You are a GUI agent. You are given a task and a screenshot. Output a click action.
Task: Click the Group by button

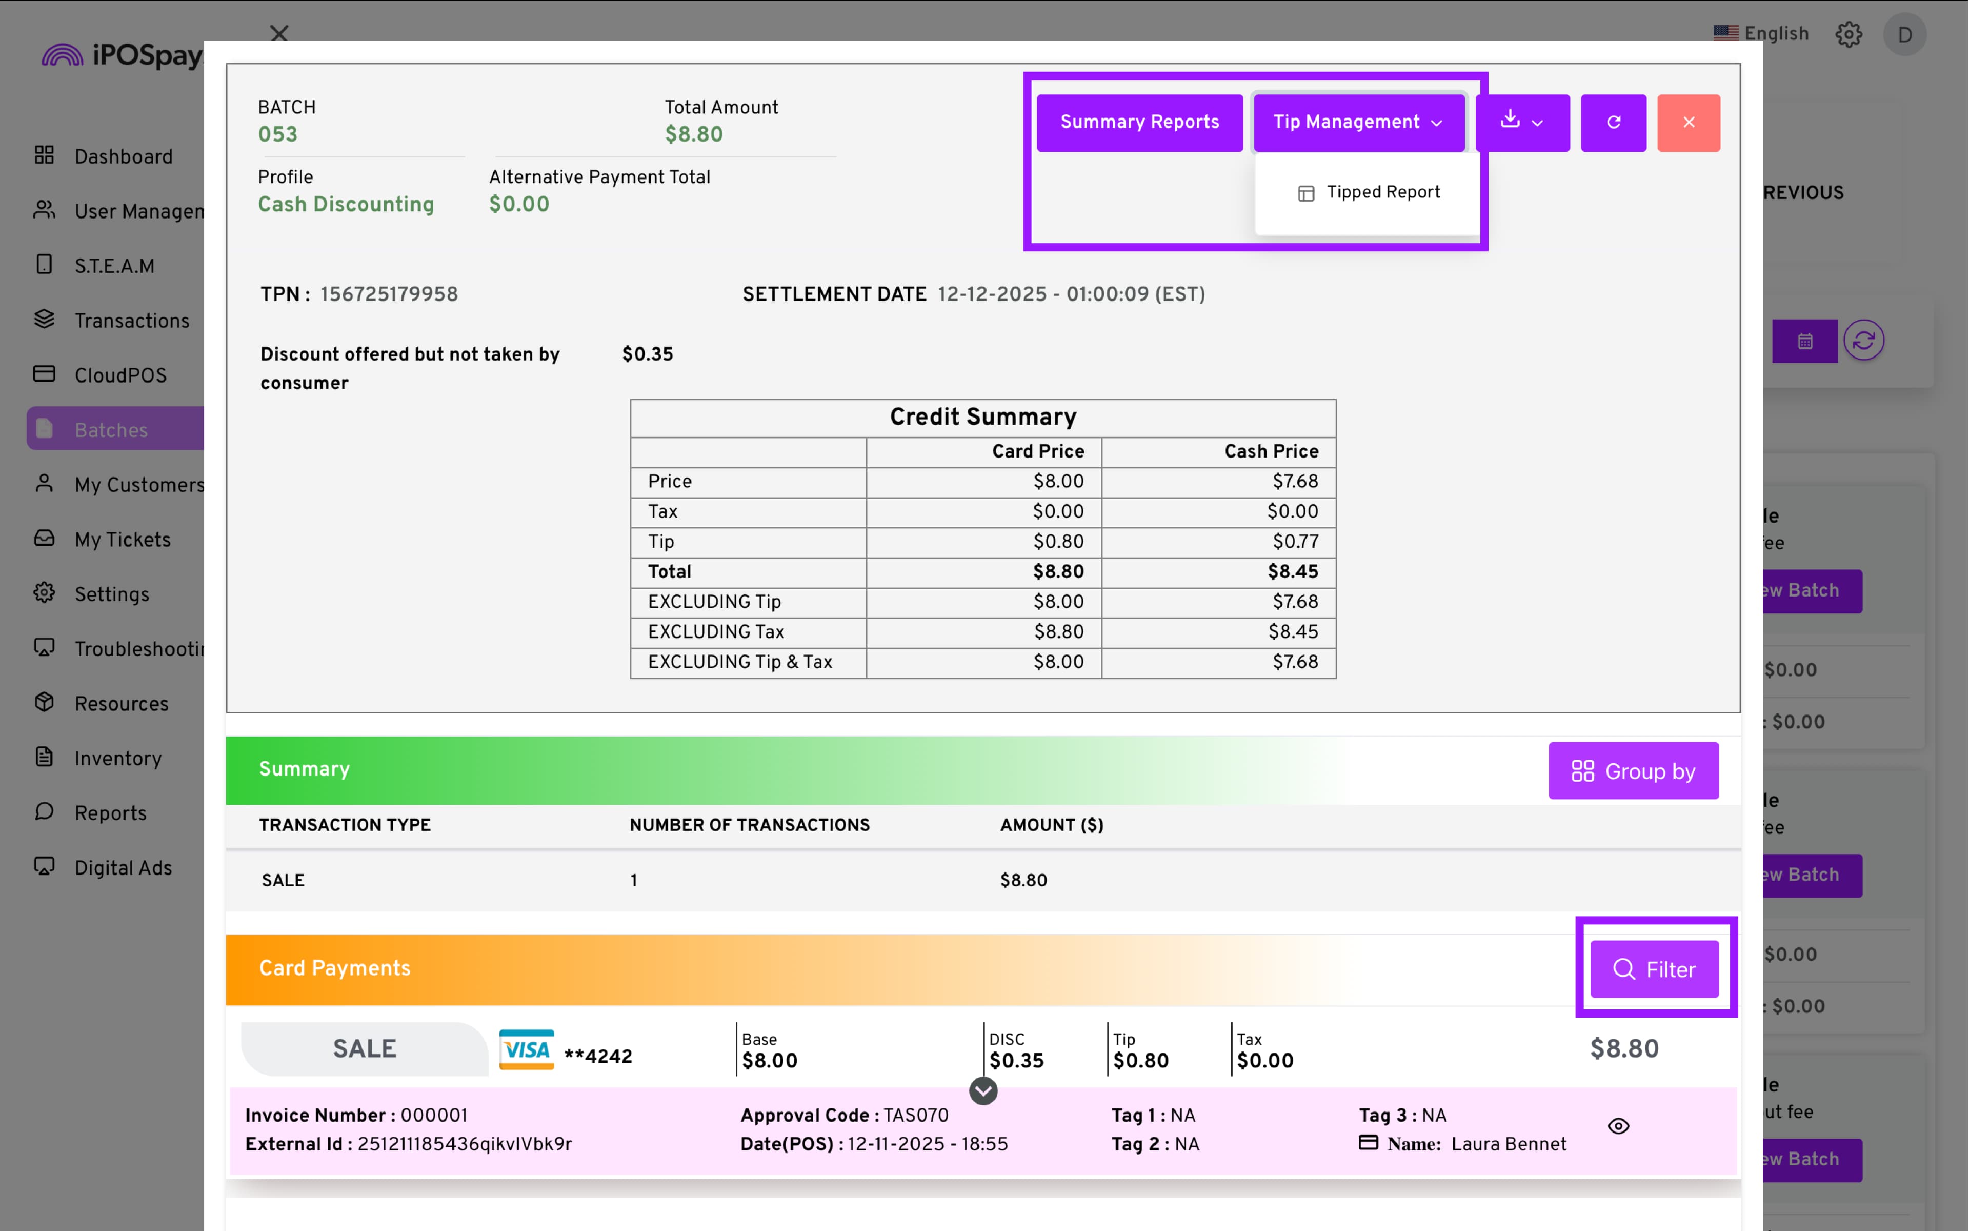(x=1633, y=770)
